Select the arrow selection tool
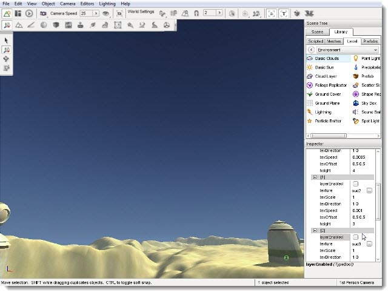Screen dimensions: 391x295 point(7,41)
